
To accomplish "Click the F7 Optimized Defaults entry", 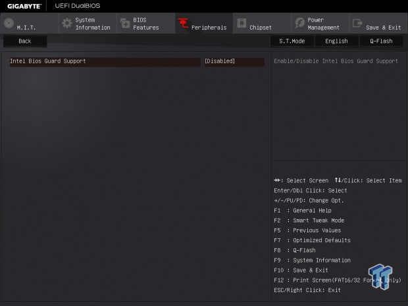I will [x=312, y=240].
